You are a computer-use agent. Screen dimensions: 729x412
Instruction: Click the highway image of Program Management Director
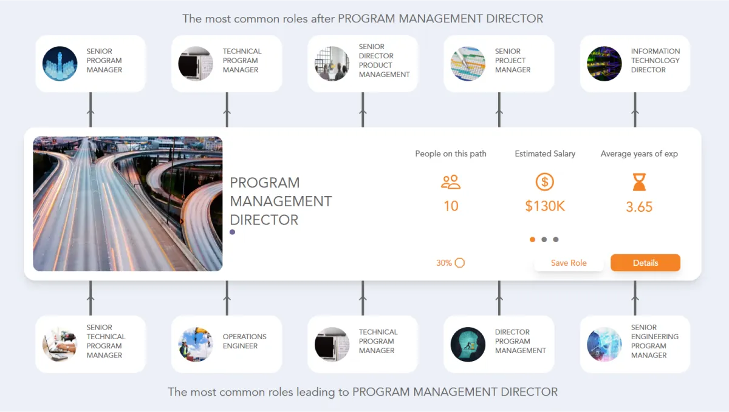click(128, 204)
